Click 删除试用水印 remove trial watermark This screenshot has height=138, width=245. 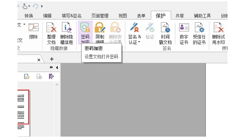(218, 34)
